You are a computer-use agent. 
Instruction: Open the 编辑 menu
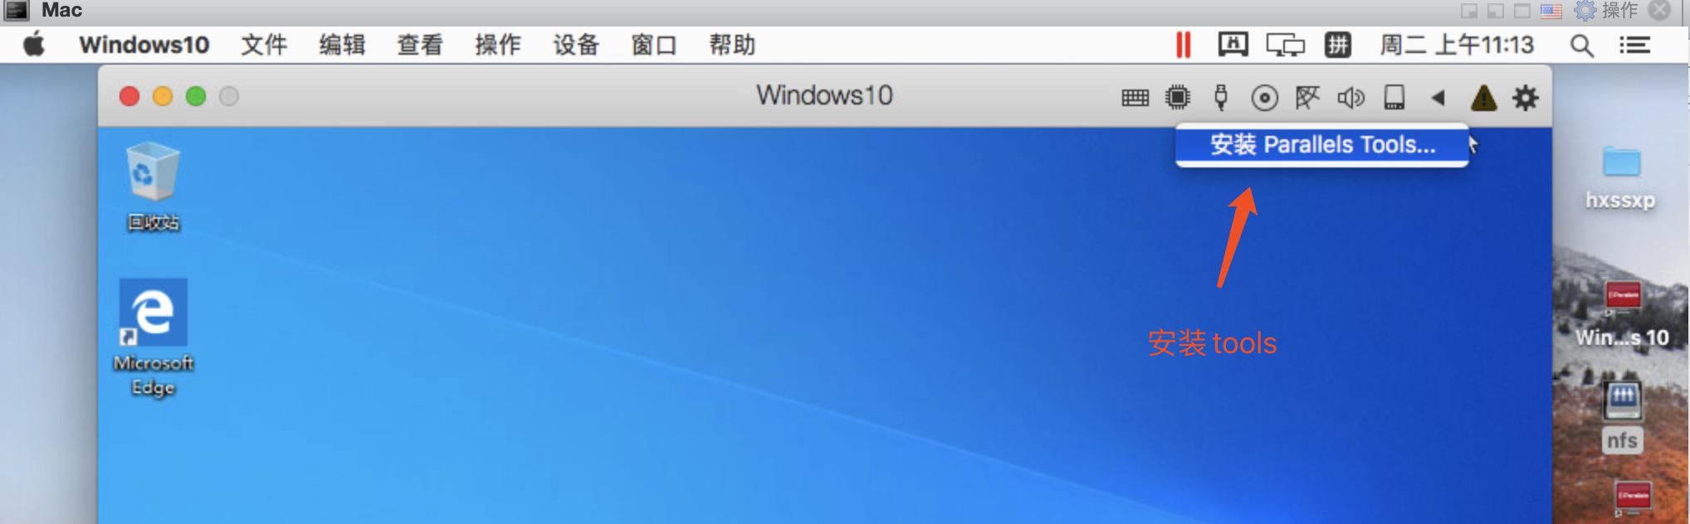coord(342,45)
